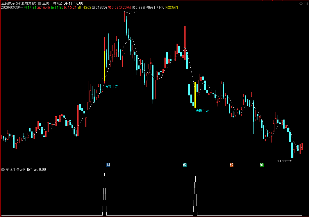This screenshot has width=309, height=217.
Task: Toggle the side panel icon at top right
Action: pyautogui.click(x=306, y=3)
